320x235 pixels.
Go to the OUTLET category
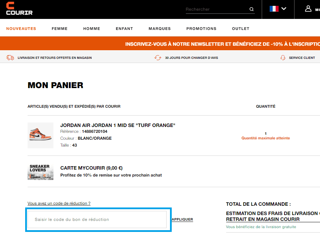pyautogui.click(x=240, y=29)
